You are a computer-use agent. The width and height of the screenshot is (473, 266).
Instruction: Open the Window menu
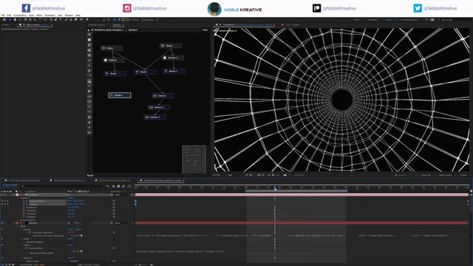(69, 15)
